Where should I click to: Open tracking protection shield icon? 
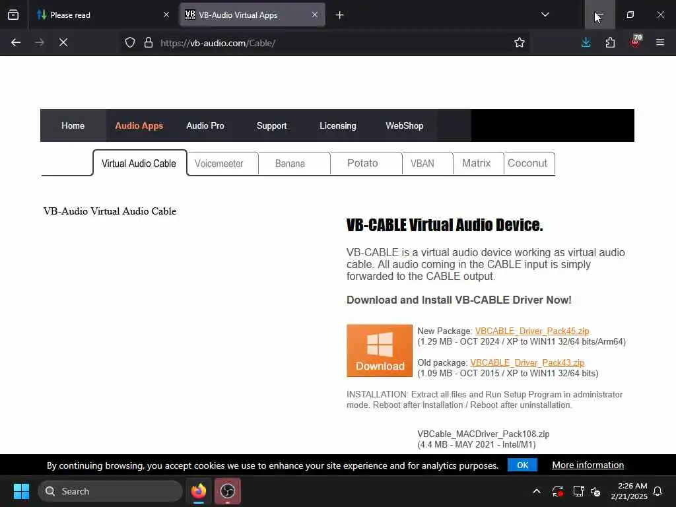point(130,43)
